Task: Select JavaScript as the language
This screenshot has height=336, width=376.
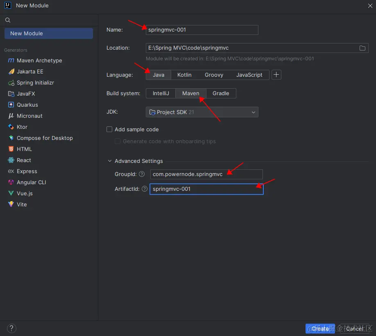Action: click(x=249, y=75)
